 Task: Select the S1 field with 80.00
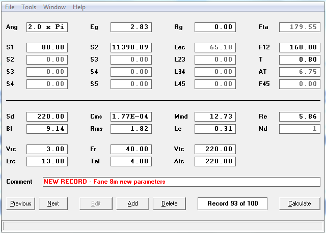(x=47, y=47)
